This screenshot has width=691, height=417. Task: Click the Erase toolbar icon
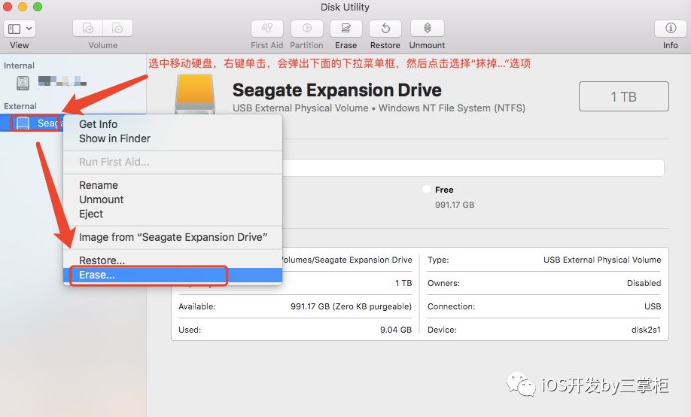pos(346,29)
